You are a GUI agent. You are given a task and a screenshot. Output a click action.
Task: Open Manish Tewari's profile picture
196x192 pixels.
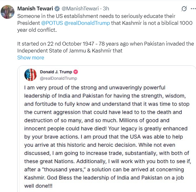(x=7, y=12)
